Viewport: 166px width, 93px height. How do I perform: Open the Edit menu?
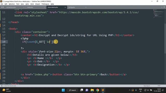click(x=6, y=4)
